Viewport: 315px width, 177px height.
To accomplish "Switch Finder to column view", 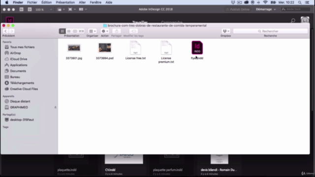I will 75,31.
